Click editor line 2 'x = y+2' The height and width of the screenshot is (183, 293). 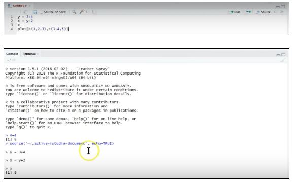tap(25, 21)
